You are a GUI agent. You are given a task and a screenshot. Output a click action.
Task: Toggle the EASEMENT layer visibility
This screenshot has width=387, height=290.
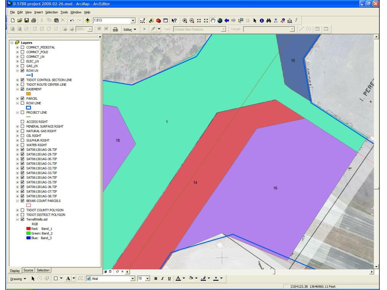22,89
